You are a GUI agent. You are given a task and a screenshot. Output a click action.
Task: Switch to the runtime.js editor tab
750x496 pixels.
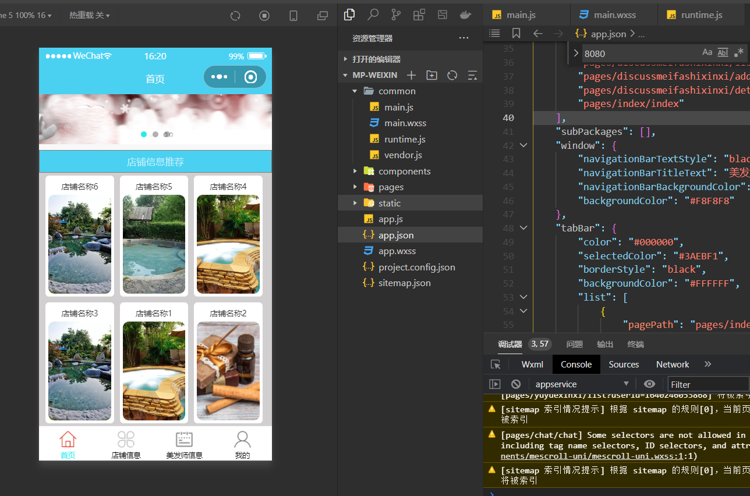[x=702, y=15]
